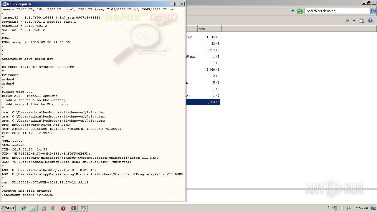Select the file row sized 5 KB
The width and height of the screenshot is (377, 212).
pos(203,82)
